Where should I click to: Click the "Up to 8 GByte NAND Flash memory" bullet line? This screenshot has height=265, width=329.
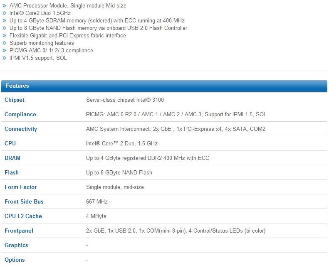[98, 28]
